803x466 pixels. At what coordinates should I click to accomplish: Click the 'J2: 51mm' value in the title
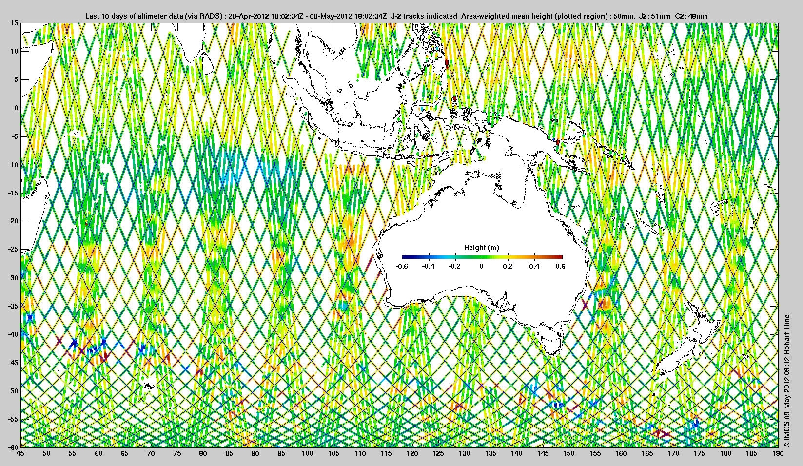pos(655,16)
